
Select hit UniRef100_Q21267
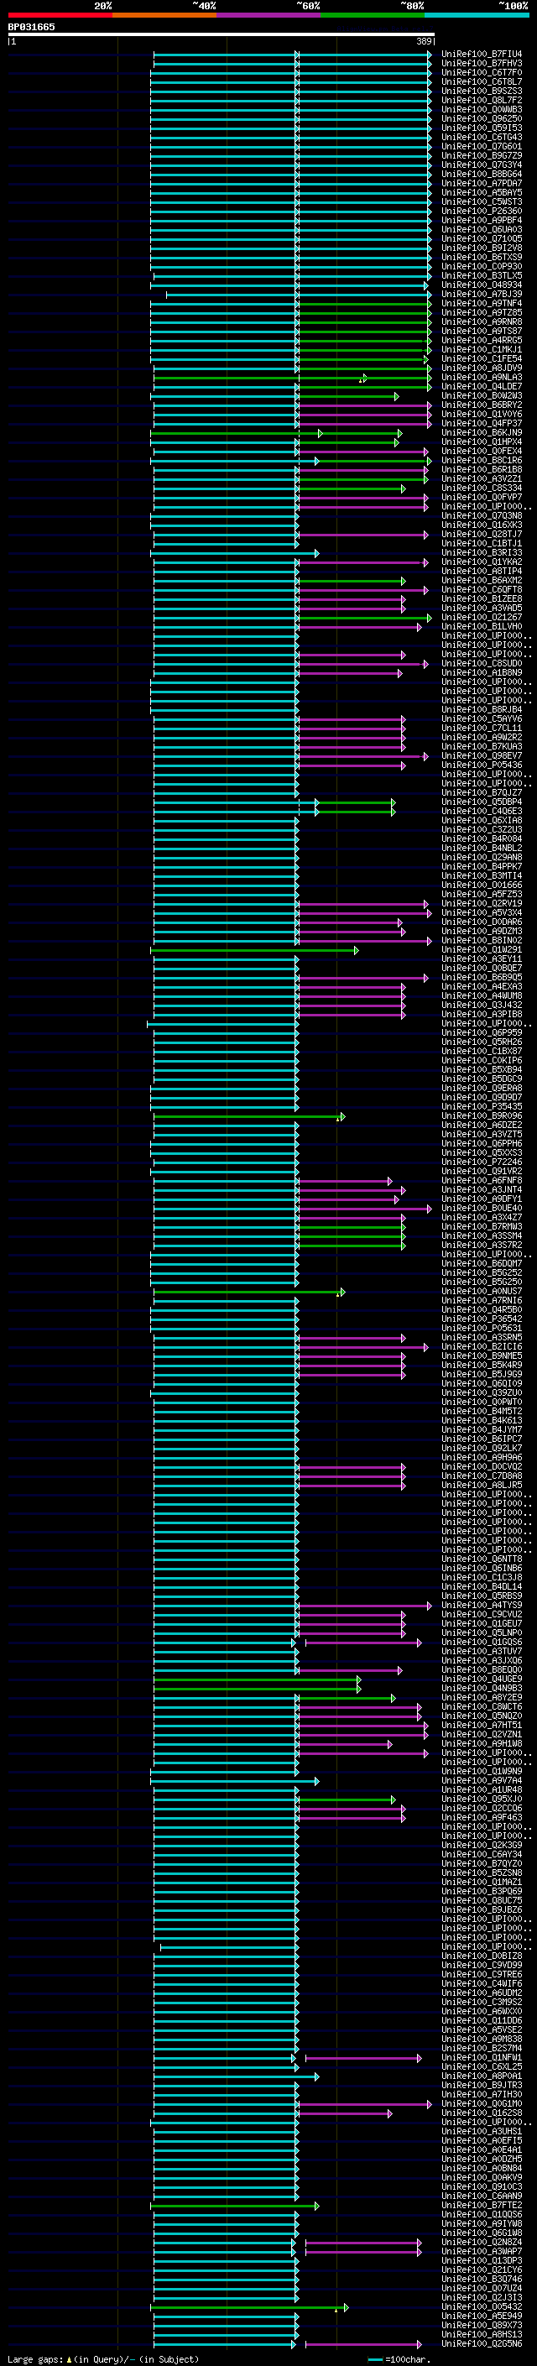[x=481, y=617]
